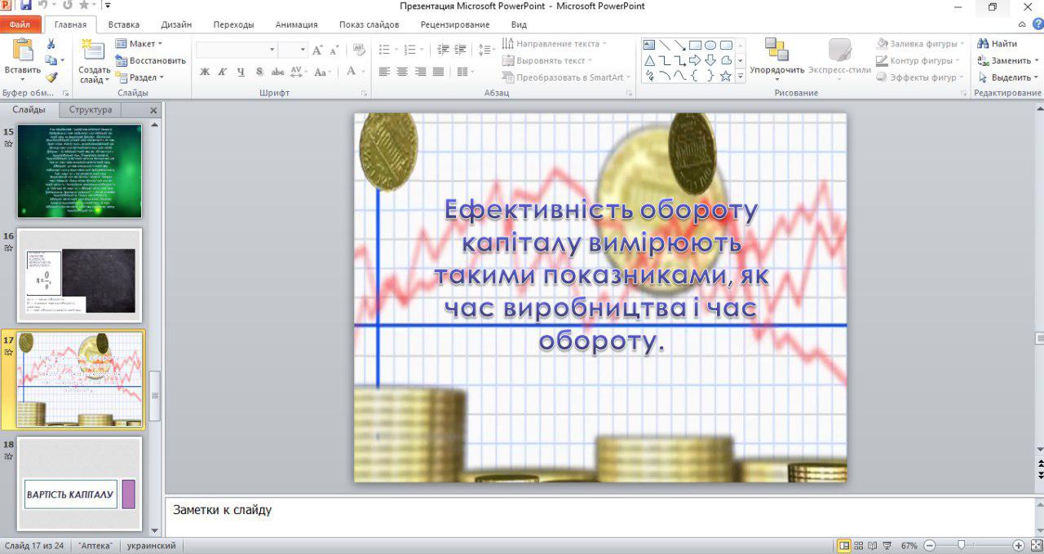Select the left brace shape
1044x554 pixels.
tap(695, 76)
